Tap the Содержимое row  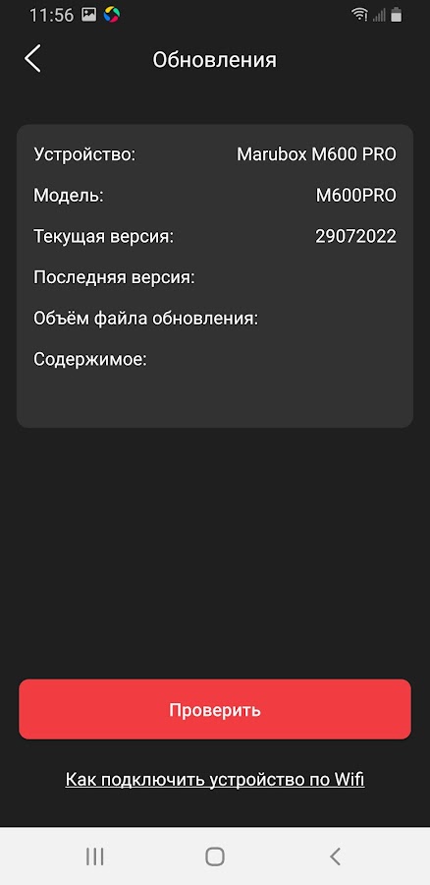tap(215, 360)
